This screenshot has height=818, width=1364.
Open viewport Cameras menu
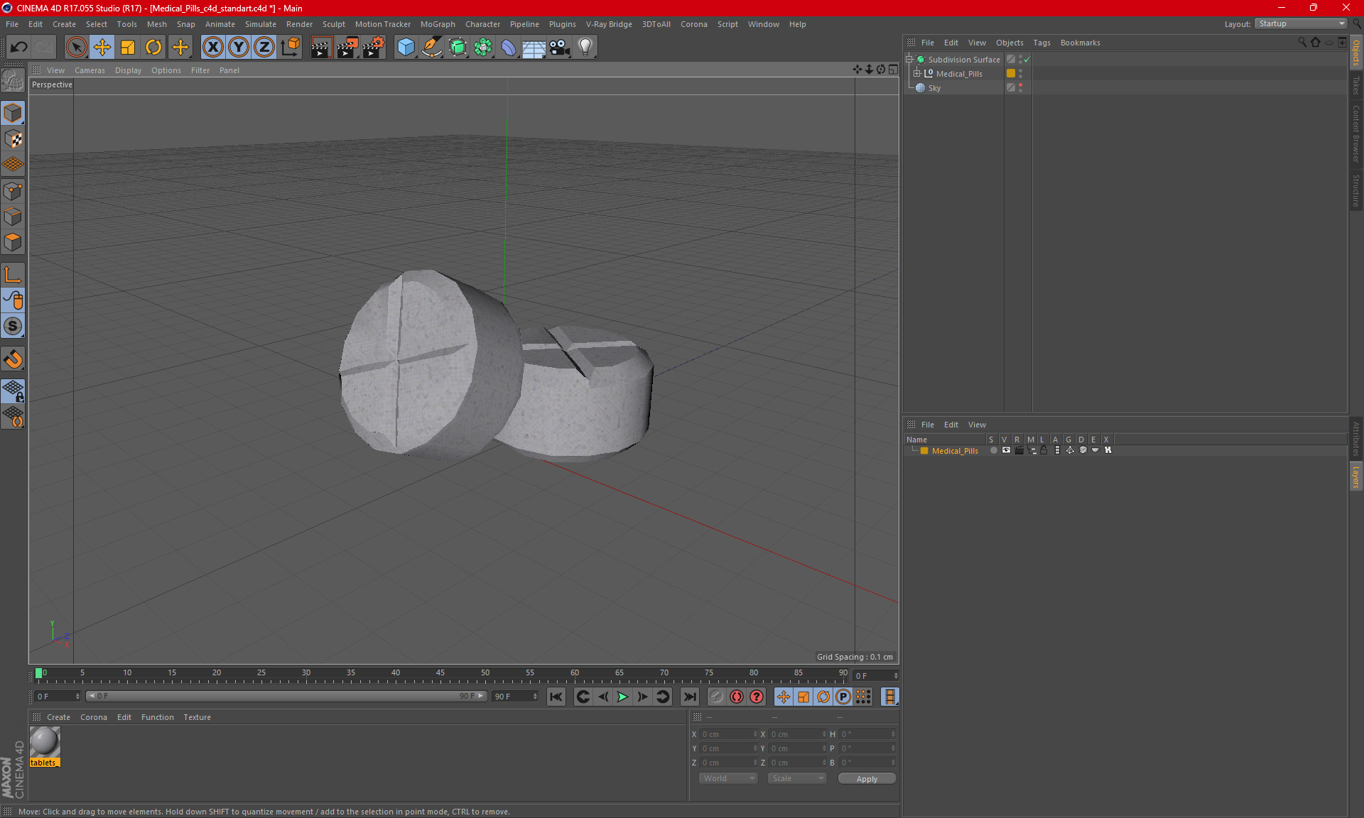coord(90,70)
